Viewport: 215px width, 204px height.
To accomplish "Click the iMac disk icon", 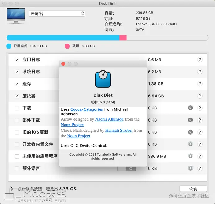I will pyautogui.click(x=16, y=16).
